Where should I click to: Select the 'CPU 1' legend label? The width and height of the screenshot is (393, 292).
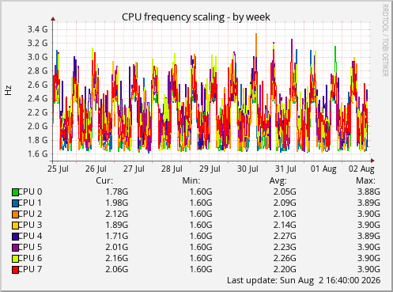click(30, 203)
